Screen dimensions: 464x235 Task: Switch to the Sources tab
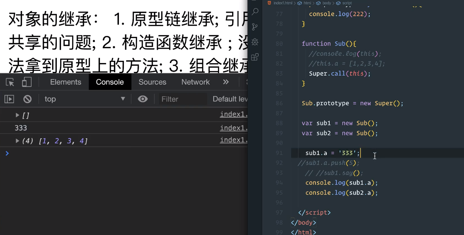pos(152,82)
